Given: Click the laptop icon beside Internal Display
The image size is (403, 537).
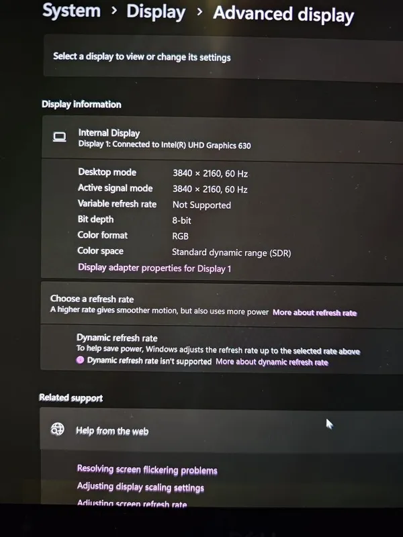Looking at the screenshot, I should click(59, 137).
